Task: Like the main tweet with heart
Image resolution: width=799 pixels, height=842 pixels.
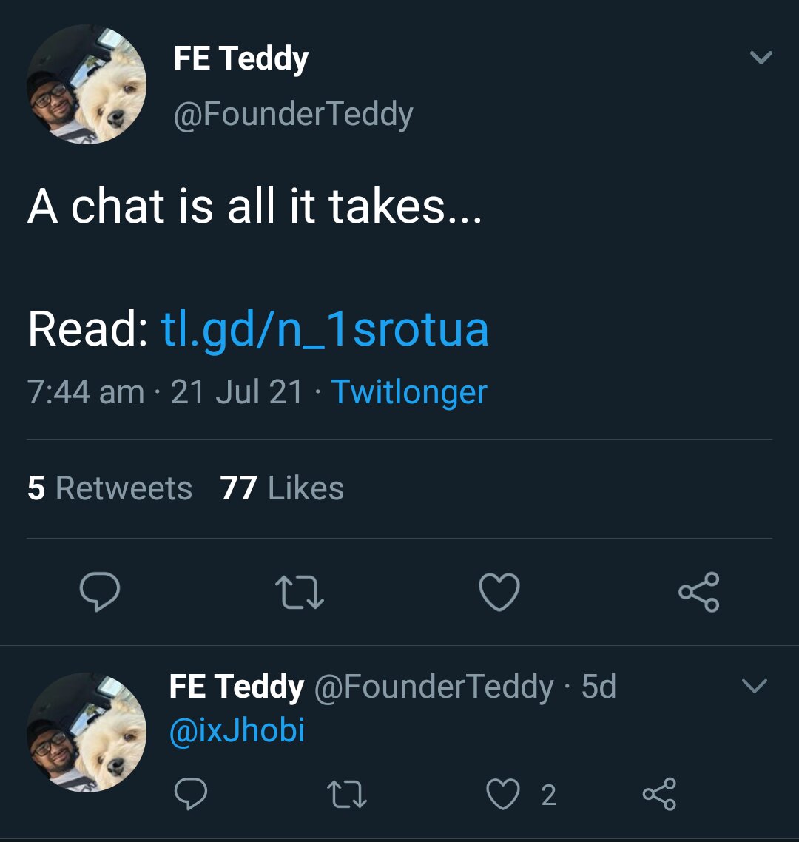Action: 499,593
